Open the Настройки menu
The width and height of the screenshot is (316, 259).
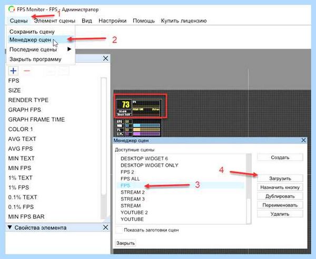pyautogui.click(x=113, y=21)
